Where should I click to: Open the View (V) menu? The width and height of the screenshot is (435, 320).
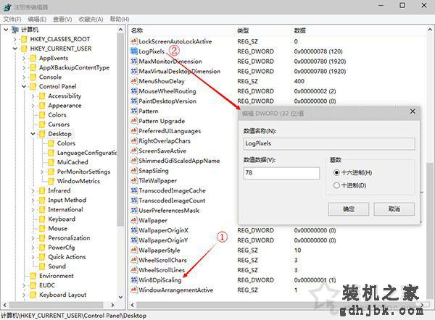(x=62, y=19)
